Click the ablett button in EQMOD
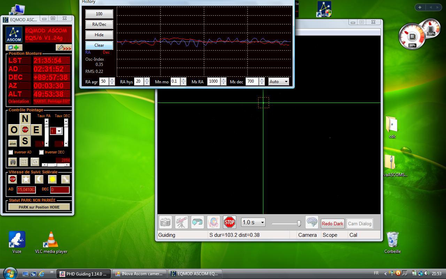Viewport: 446px width, 279px height. coord(13,143)
